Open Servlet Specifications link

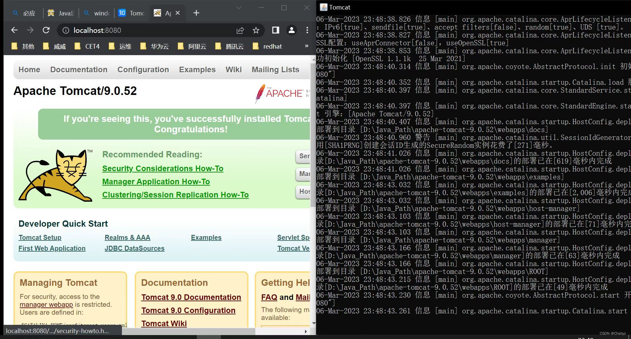point(293,237)
